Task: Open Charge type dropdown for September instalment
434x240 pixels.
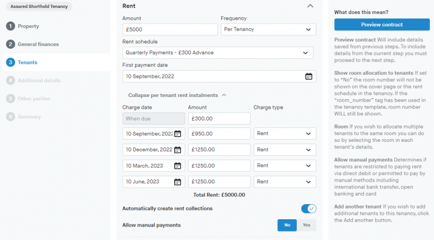Action: pyautogui.click(x=284, y=134)
